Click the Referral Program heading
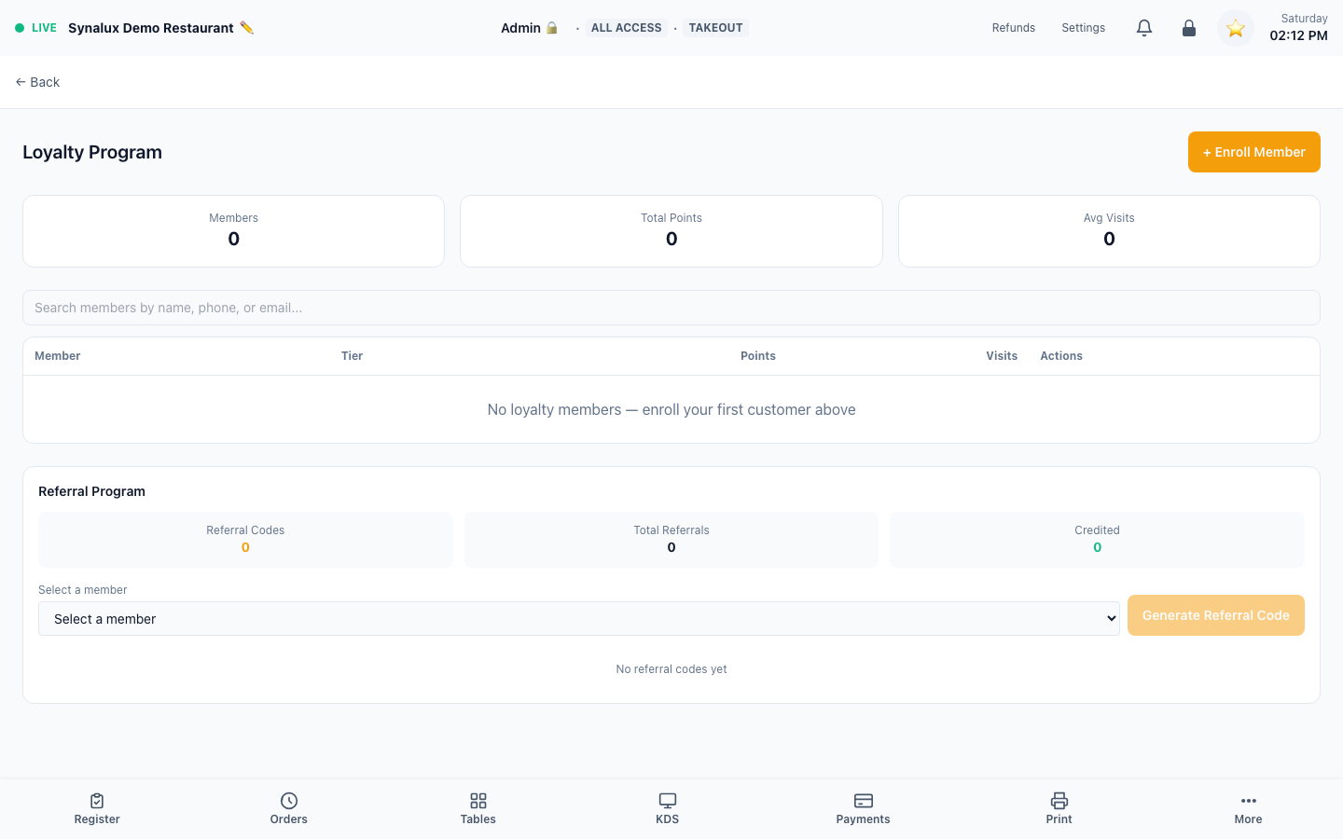 pos(91,491)
